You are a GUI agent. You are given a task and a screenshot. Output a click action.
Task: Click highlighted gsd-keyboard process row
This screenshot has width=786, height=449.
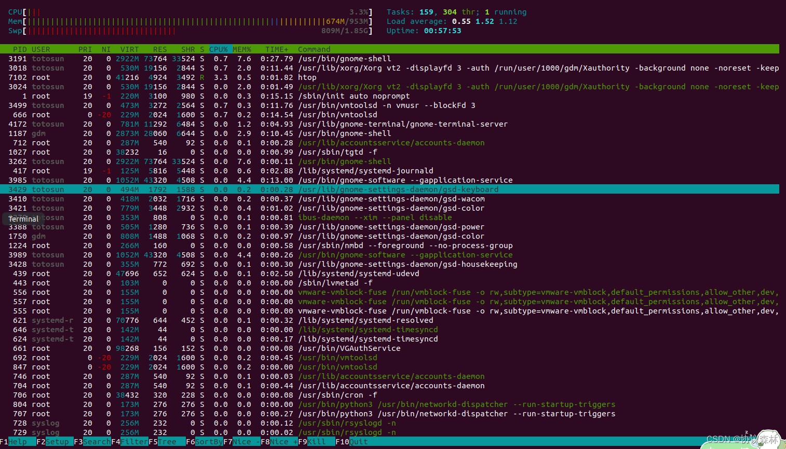click(x=389, y=189)
